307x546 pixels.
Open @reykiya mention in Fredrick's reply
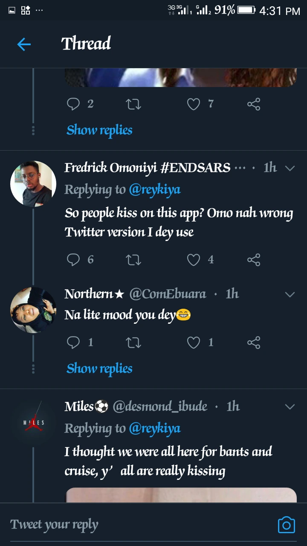155,190
